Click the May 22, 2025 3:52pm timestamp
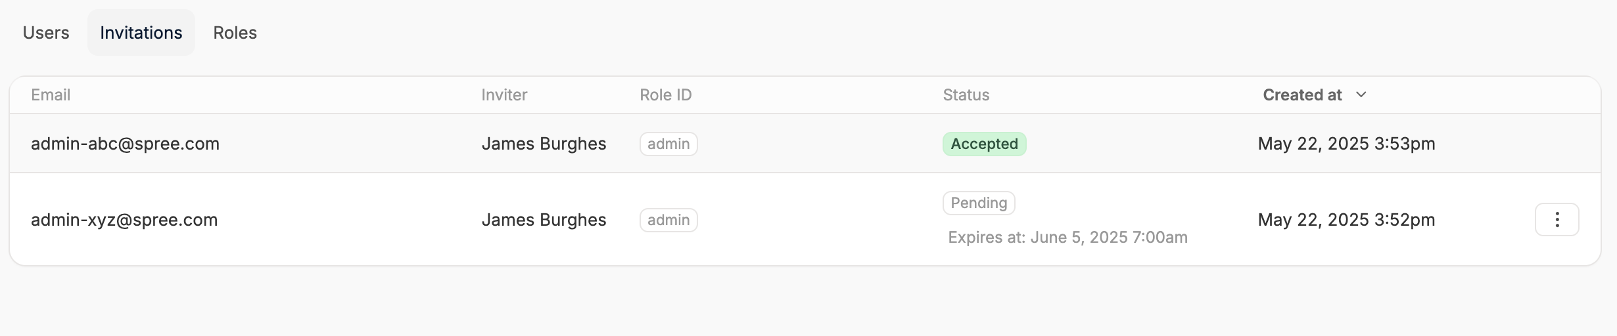This screenshot has width=1617, height=336. (x=1346, y=220)
